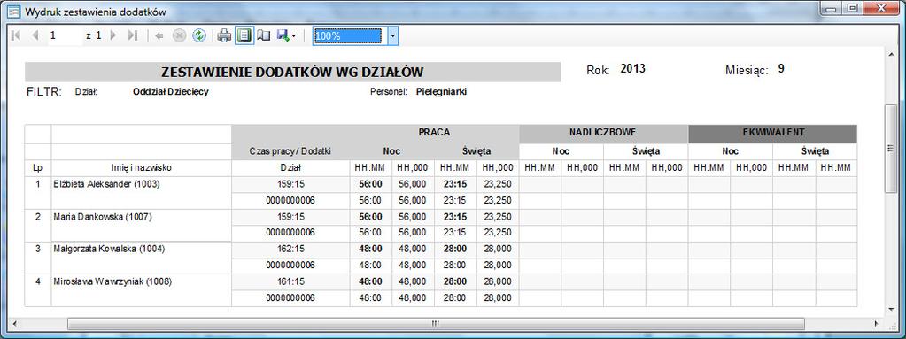Toggle print layout view

[x=244, y=35]
